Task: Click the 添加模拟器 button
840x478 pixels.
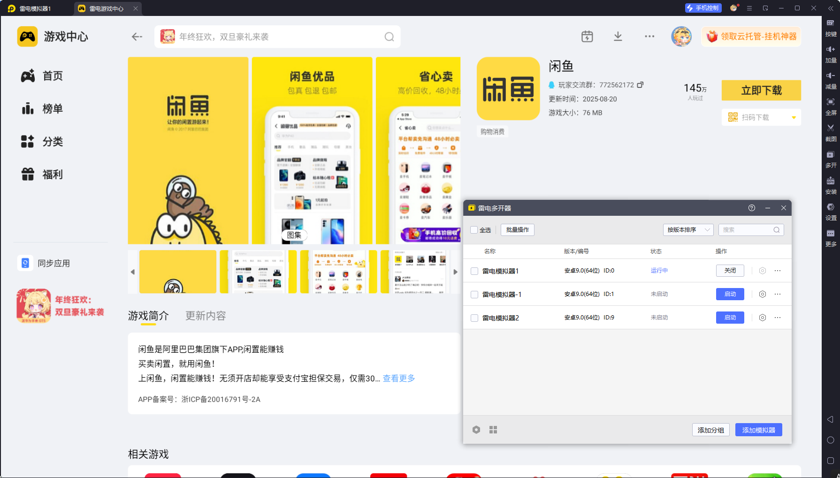Action: coord(758,430)
